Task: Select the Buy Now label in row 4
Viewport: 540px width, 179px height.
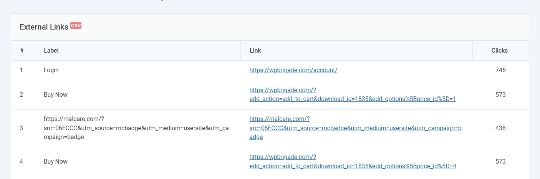Action: coord(56,161)
